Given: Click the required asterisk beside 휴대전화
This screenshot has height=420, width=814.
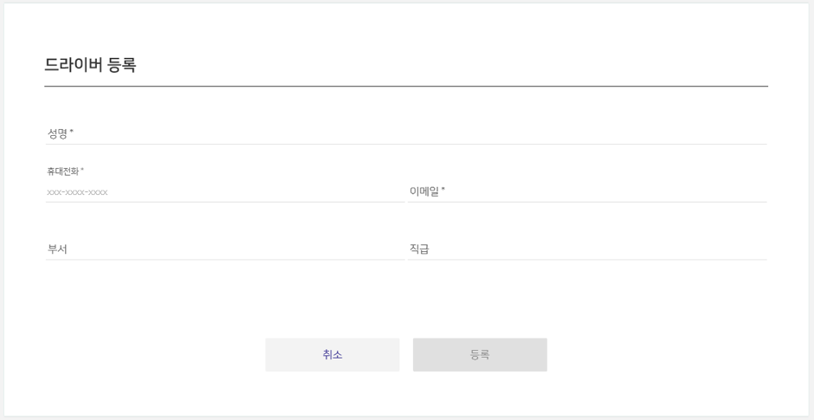Looking at the screenshot, I should click(x=82, y=170).
